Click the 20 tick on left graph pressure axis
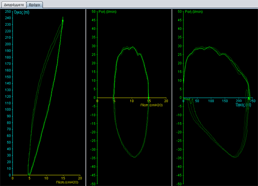258x186 pixels. pyautogui.click(x=80, y=178)
